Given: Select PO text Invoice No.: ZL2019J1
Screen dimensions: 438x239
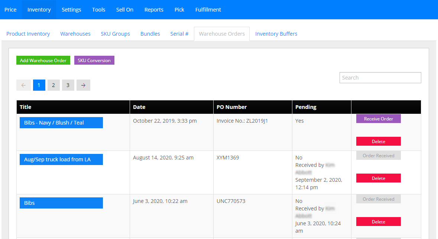Looking at the screenshot, I should [x=242, y=121].
